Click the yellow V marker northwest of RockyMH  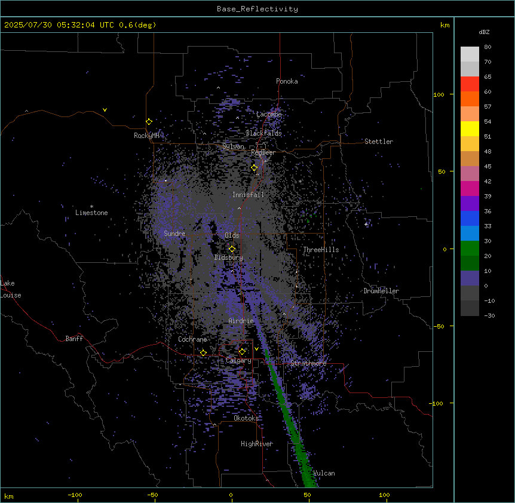coord(105,110)
